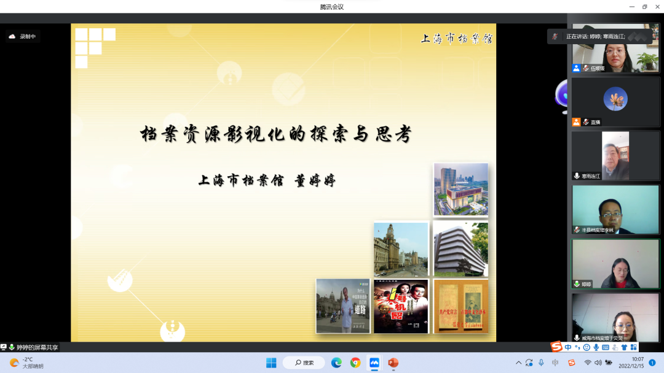Open the volume speaker tray icon
This screenshot has width=664, height=373.
point(598,363)
